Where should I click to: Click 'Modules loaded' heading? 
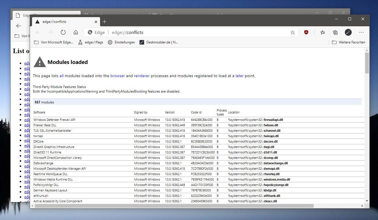pyautogui.click(x=67, y=62)
